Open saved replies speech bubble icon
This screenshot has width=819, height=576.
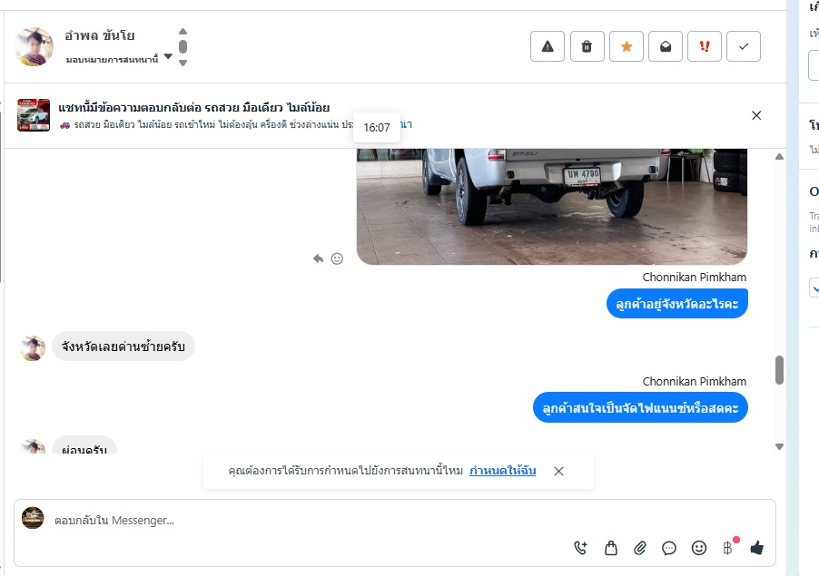pyautogui.click(x=669, y=548)
